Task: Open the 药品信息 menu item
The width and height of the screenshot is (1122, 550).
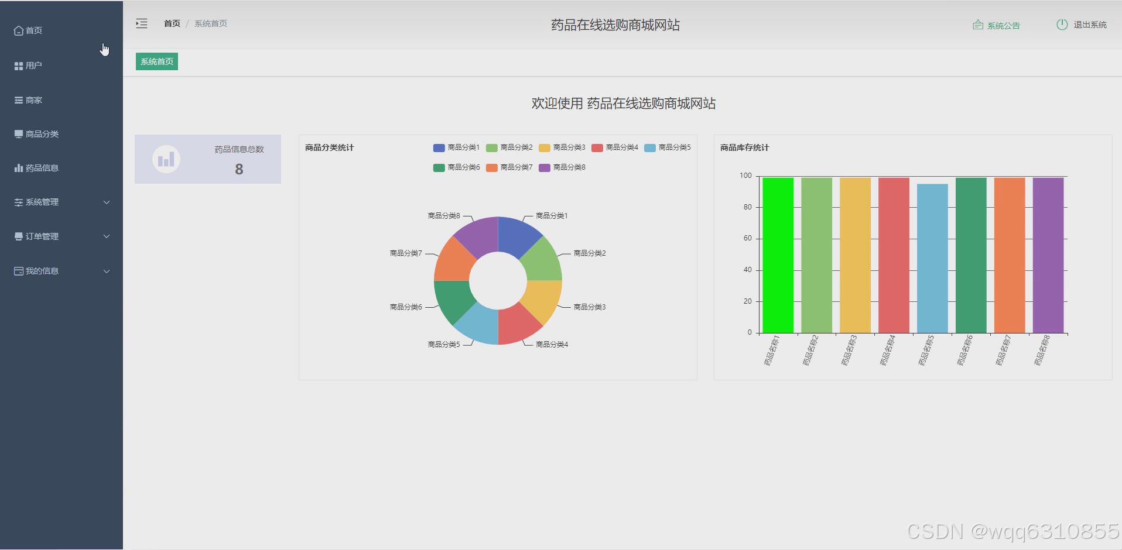Action: point(61,168)
